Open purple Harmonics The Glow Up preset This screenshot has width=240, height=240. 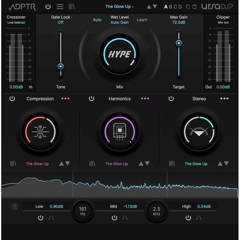point(117,164)
